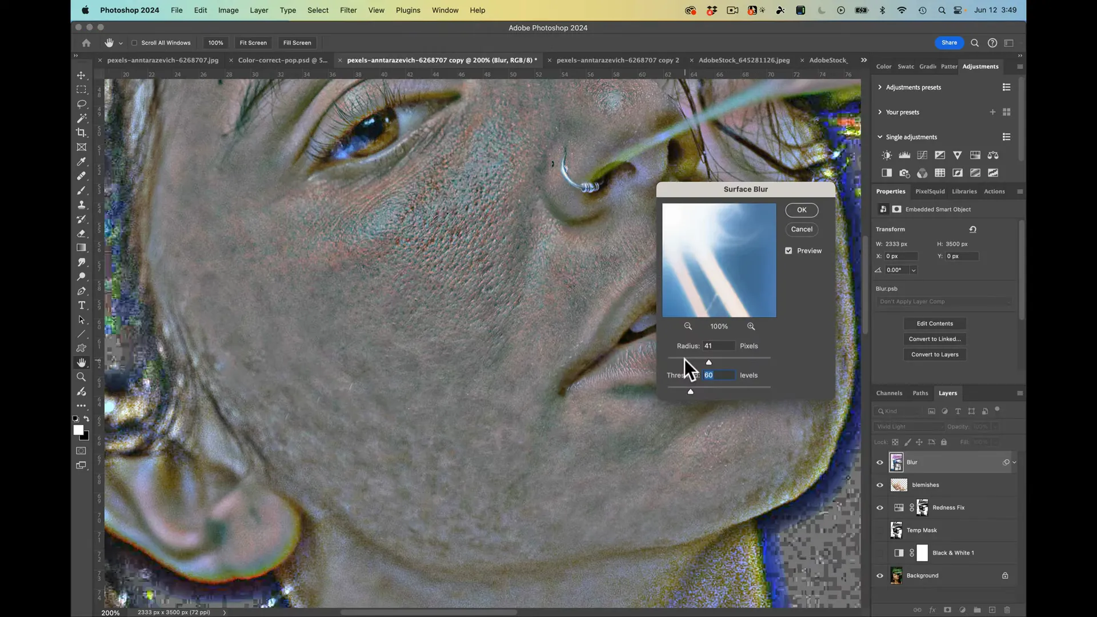Toggle visibility of Background layer
The image size is (1097, 617).
point(880,575)
